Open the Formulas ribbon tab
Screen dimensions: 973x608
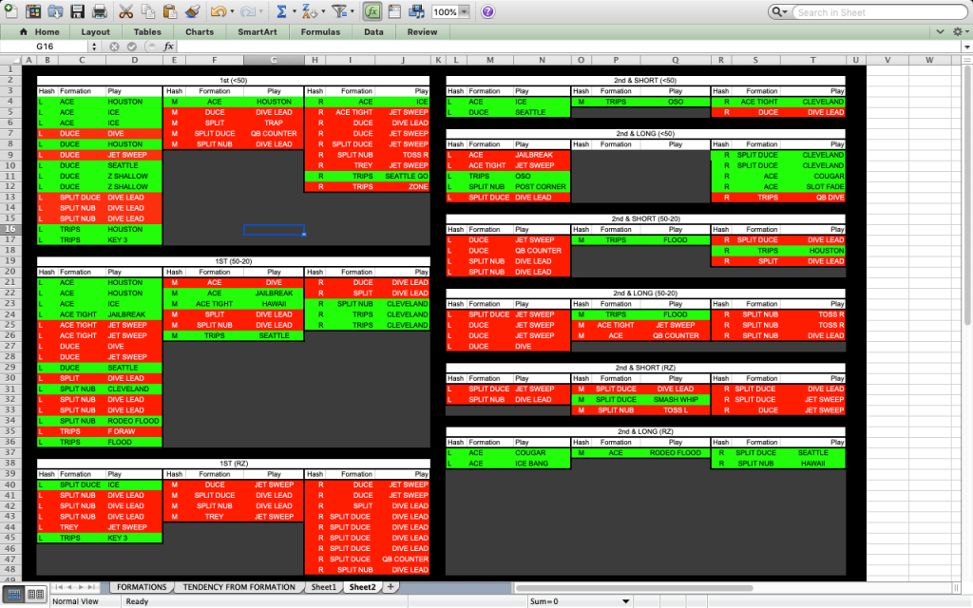pos(320,31)
